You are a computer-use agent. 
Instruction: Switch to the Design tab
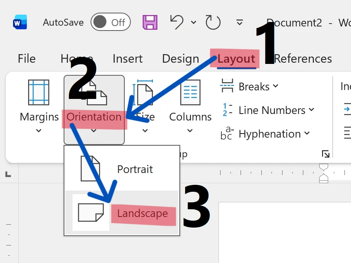181,59
